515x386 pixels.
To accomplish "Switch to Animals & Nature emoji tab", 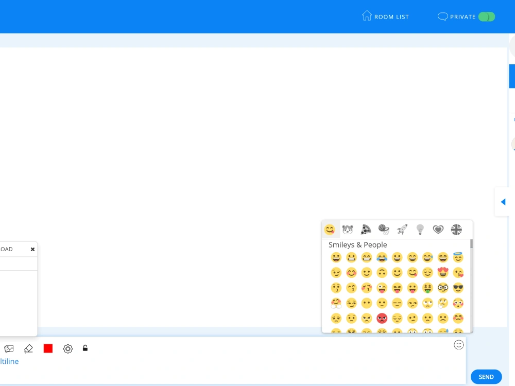I will pos(348,230).
